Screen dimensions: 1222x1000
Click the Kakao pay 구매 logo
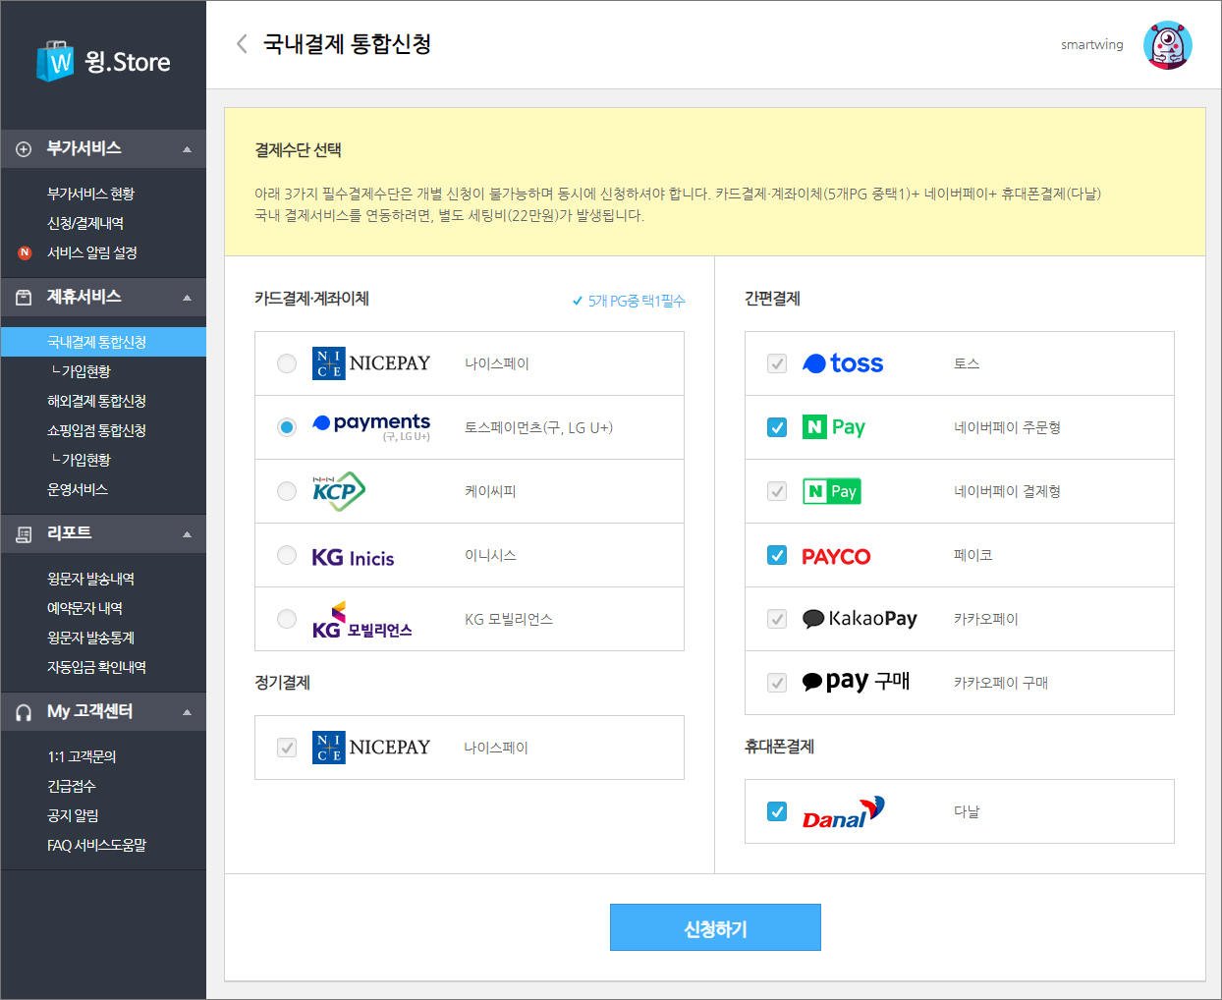click(856, 682)
